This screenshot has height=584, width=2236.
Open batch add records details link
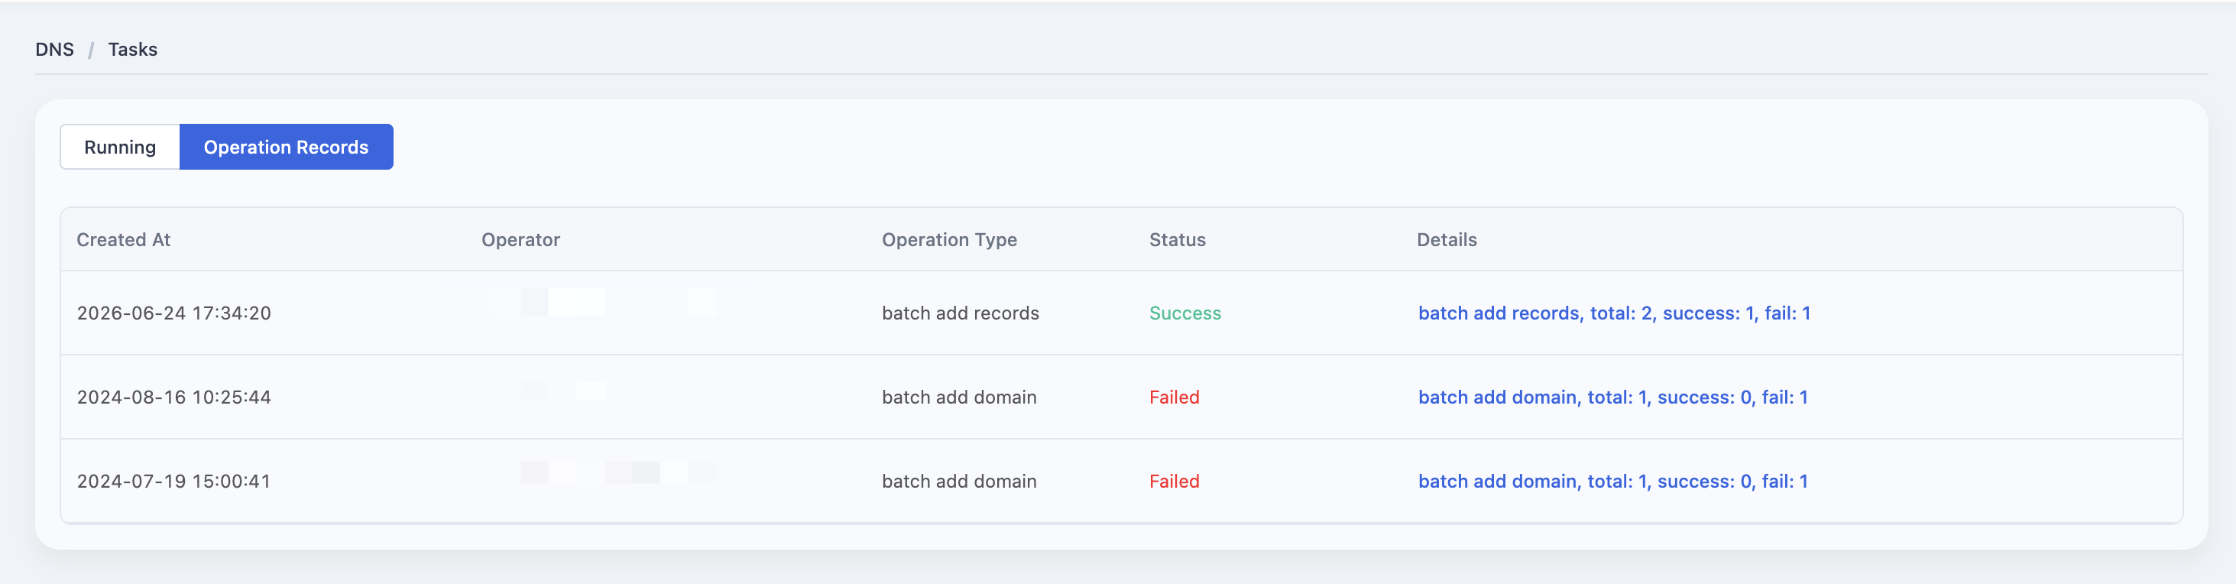coord(1614,313)
